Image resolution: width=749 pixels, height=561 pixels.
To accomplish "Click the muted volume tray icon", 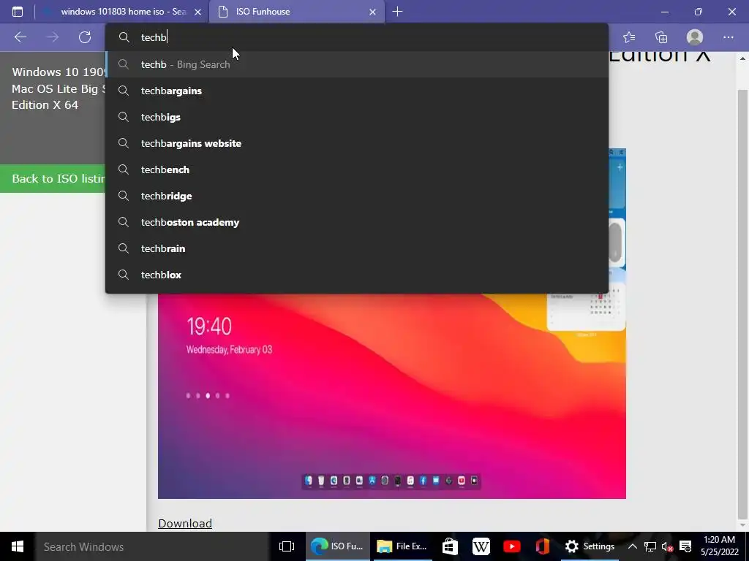I will click(667, 546).
